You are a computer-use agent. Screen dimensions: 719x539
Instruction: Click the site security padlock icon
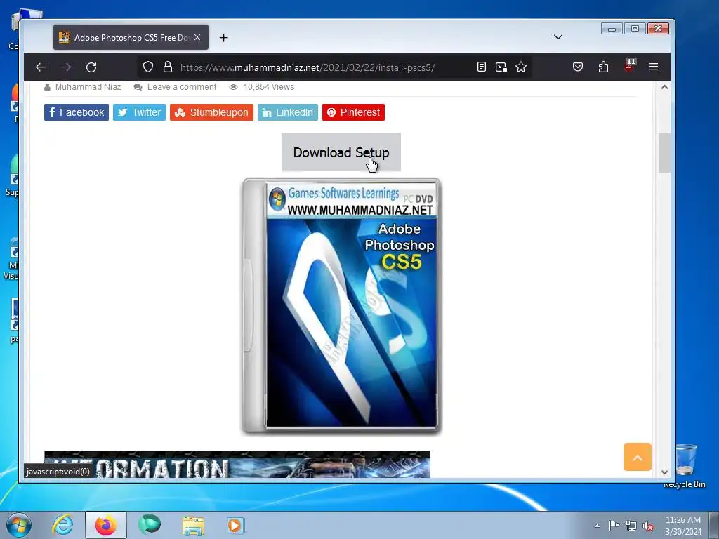coord(168,67)
